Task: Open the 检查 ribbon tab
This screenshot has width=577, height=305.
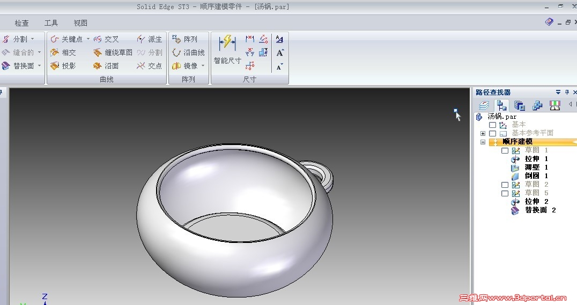Action: coord(21,23)
